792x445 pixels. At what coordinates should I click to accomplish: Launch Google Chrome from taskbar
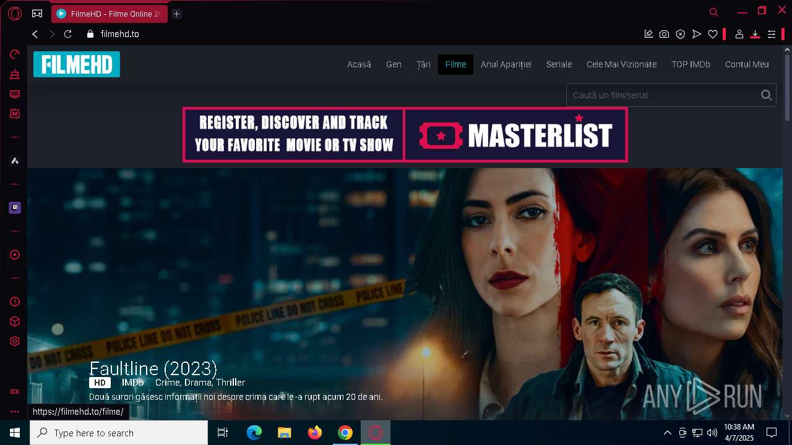point(345,433)
